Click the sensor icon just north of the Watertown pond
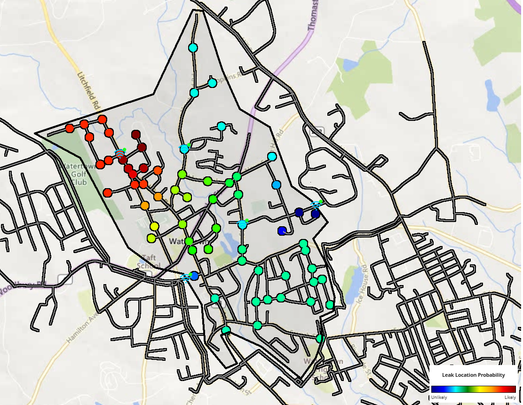Image resolution: width=523 pixels, height=405 pixels. coord(243,224)
